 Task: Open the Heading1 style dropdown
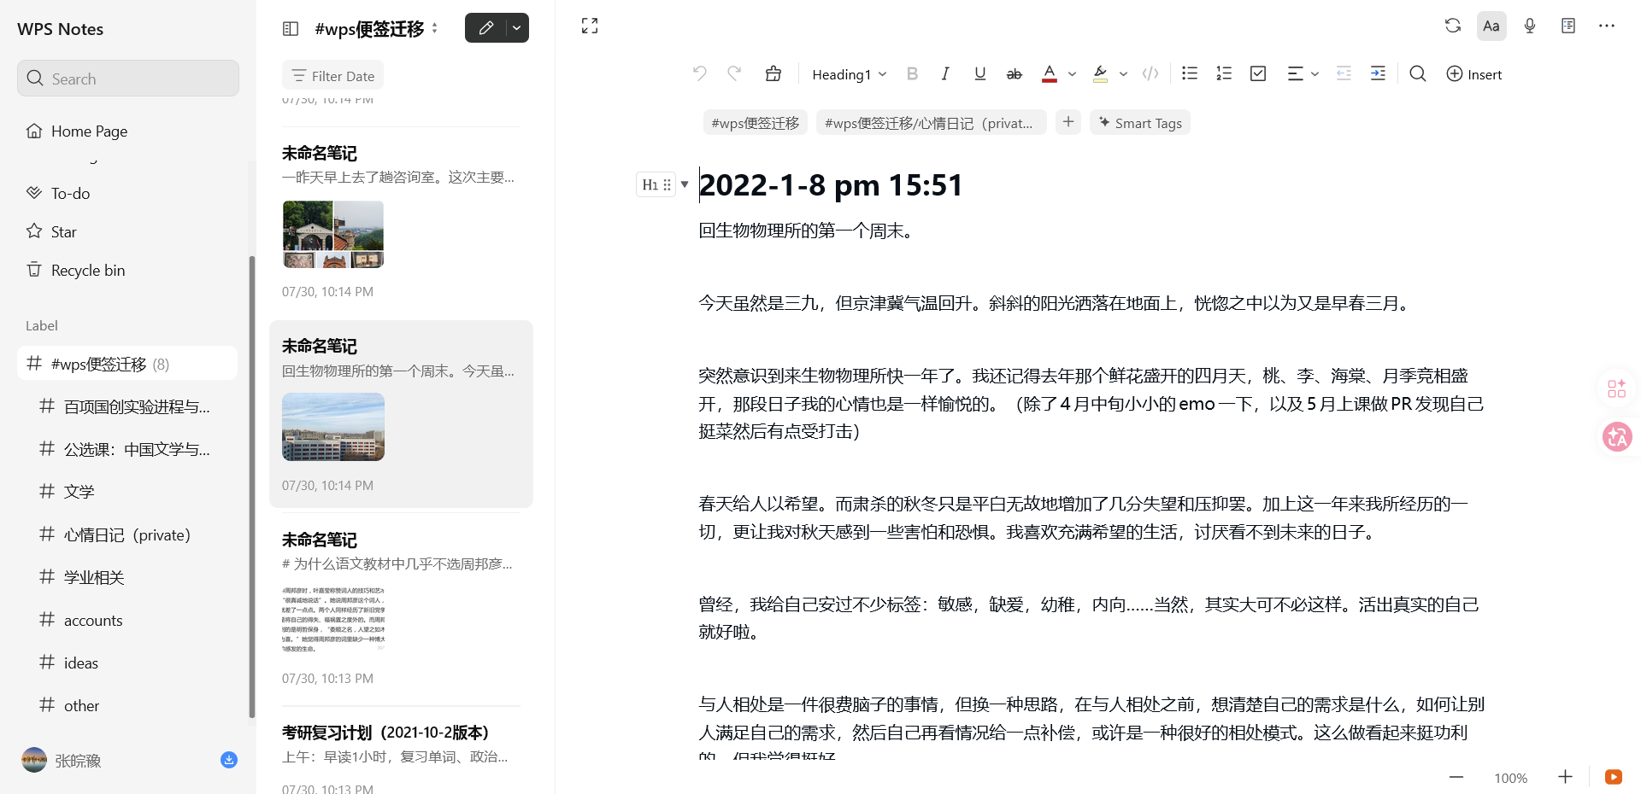849,74
